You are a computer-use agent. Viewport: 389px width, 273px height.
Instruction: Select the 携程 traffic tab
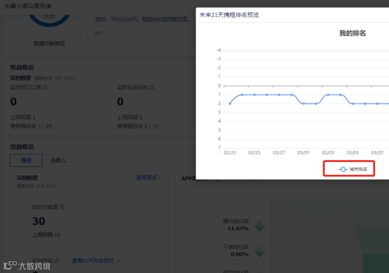pos(26,160)
